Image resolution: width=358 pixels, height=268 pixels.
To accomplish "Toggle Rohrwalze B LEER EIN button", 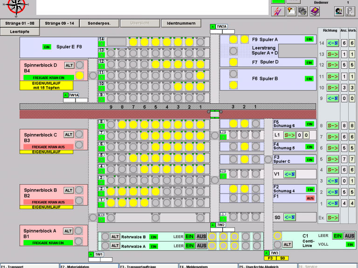I will [x=190, y=236].
